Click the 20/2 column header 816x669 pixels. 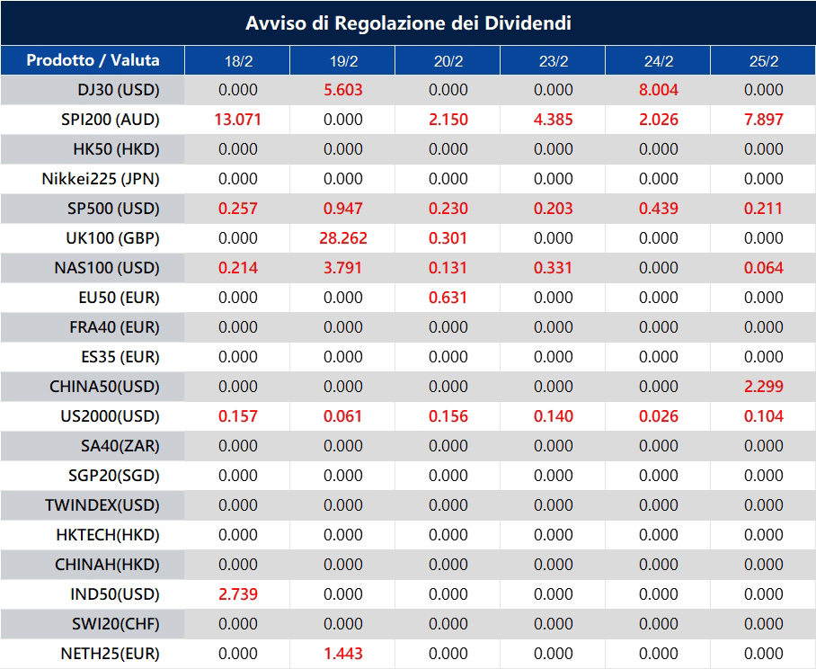[x=448, y=60]
